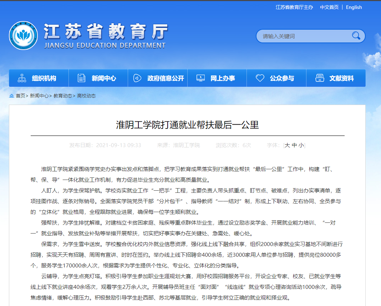Click the search magnifier icon

(x=356, y=36)
